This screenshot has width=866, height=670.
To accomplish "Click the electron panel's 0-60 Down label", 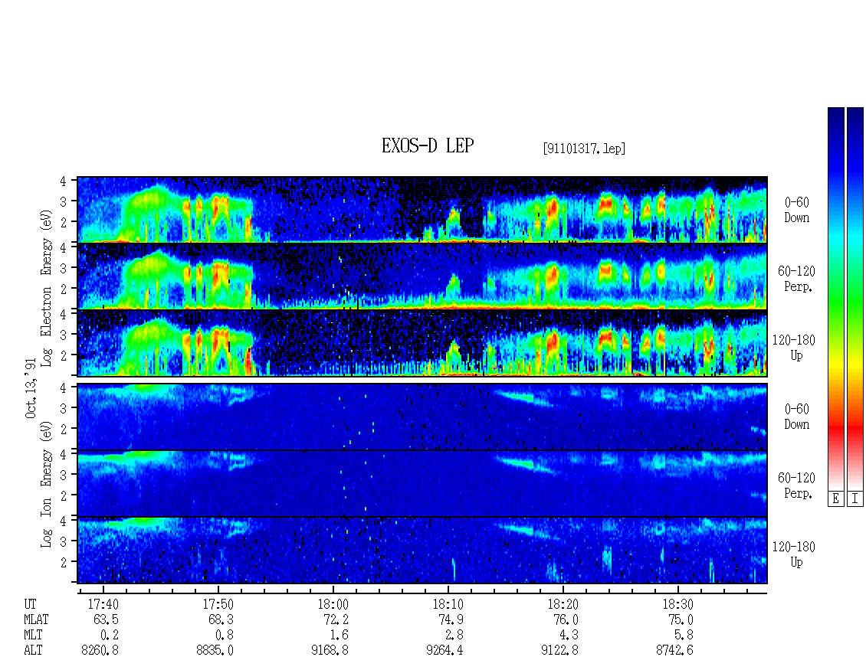I will point(796,211).
